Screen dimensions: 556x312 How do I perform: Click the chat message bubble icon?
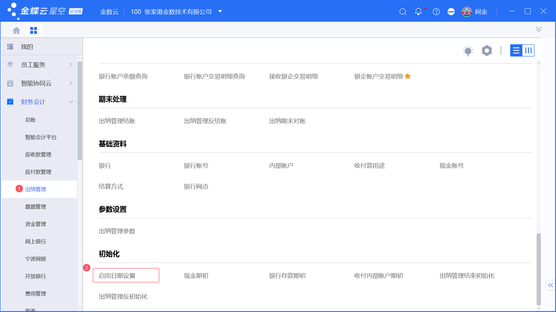451,12
